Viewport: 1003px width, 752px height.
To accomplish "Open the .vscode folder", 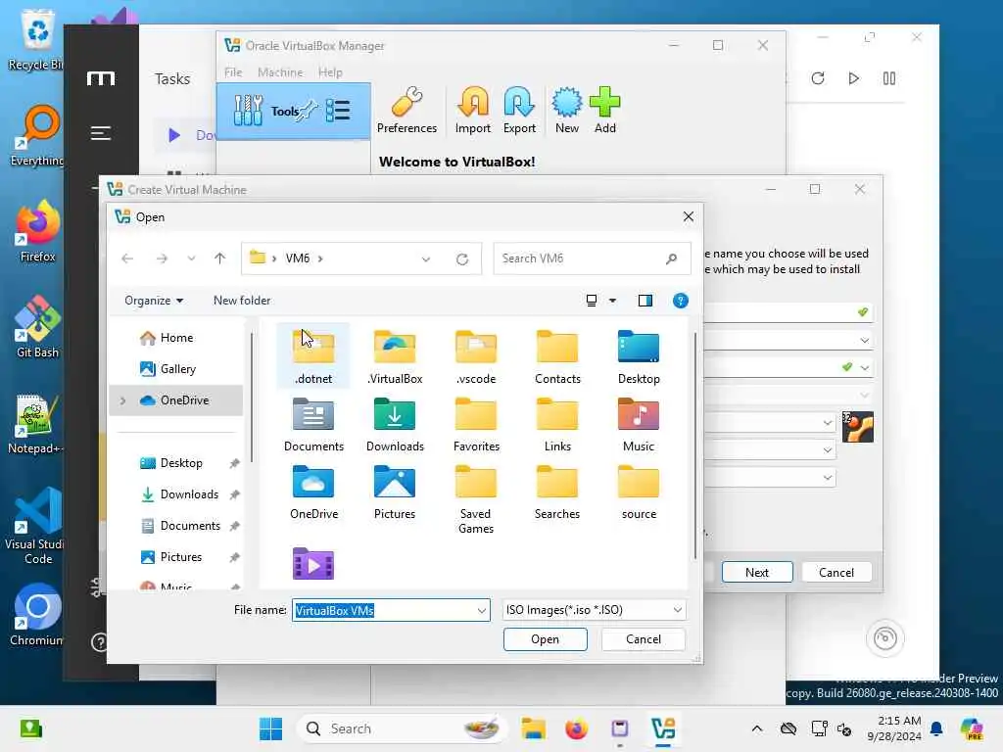I will click(476, 356).
